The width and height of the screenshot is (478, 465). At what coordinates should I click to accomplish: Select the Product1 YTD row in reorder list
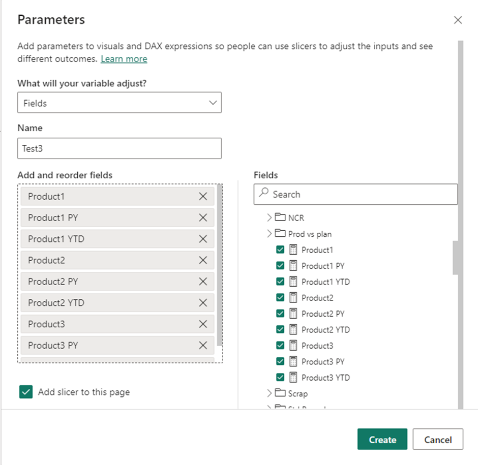click(117, 239)
